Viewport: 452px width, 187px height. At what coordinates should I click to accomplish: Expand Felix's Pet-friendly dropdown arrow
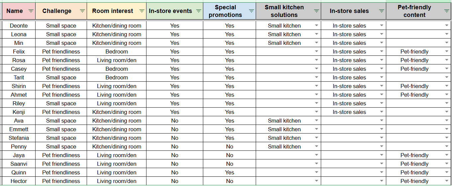[x=447, y=51]
